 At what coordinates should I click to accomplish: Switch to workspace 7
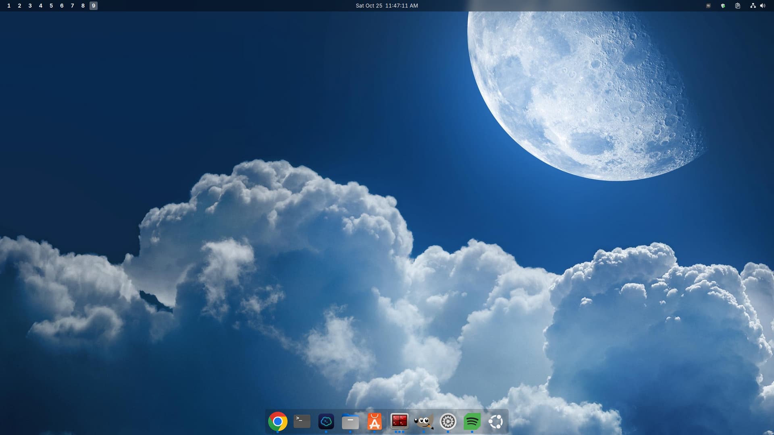72,6
